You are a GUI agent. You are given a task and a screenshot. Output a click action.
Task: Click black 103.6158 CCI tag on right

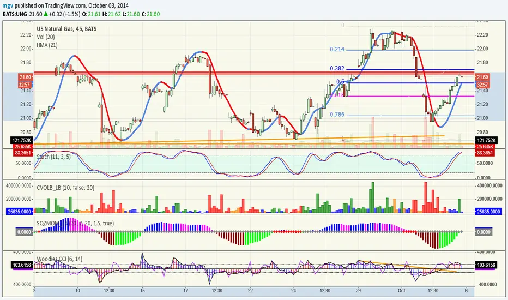pos(486,265)
